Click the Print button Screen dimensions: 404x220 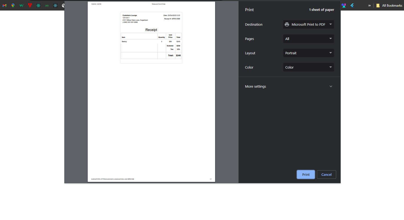[305, 174]
